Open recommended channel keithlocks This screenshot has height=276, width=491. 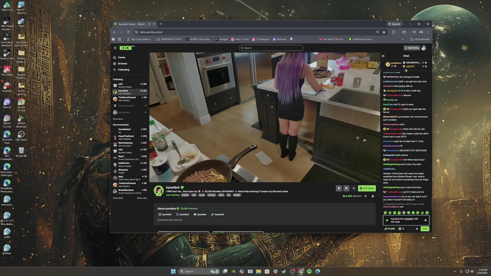point(130,164)
